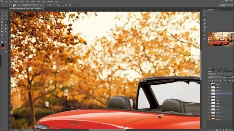Switch to the Paths tab
Image resolution: width=234 pixels, height=131 pixels.
pos(222,71)
